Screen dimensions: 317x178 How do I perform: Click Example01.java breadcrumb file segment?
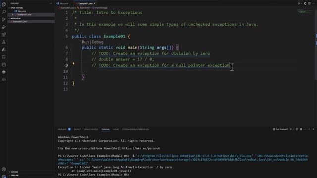click(67, 8)
